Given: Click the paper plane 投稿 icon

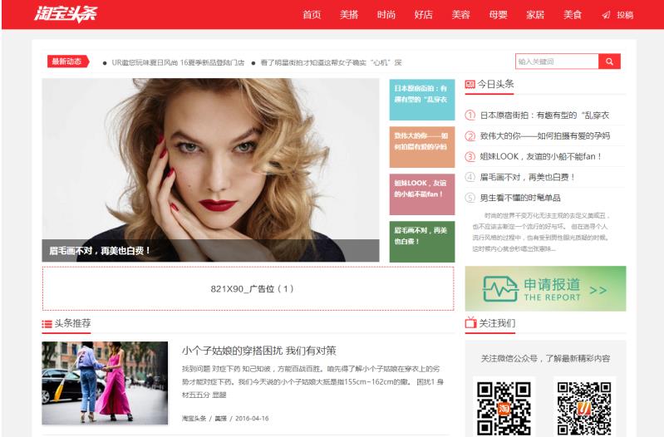Looking at the screenshot, I should click(x=606, y=15).
